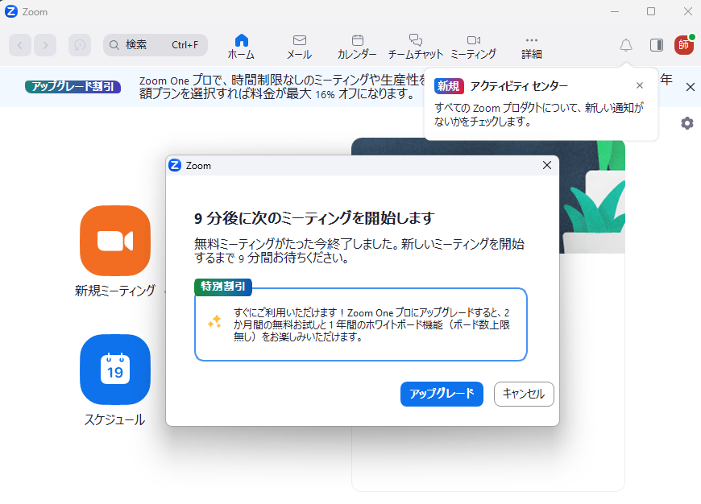
Task: Toggle the side panel layout icon
Action: (x=657, y=45)
